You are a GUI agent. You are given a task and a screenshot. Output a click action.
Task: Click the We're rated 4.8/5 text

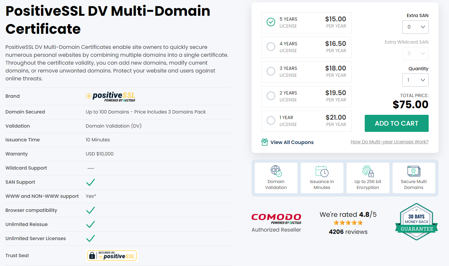(x=348, y=215)
